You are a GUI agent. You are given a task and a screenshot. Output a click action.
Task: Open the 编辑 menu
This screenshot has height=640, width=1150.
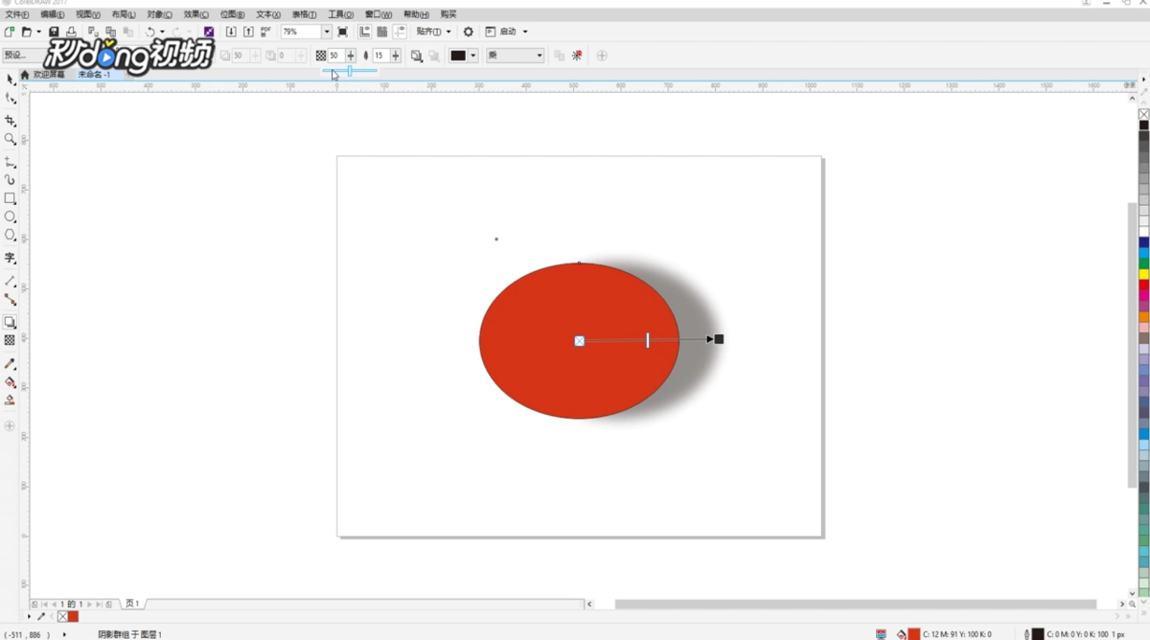(53, 15)
